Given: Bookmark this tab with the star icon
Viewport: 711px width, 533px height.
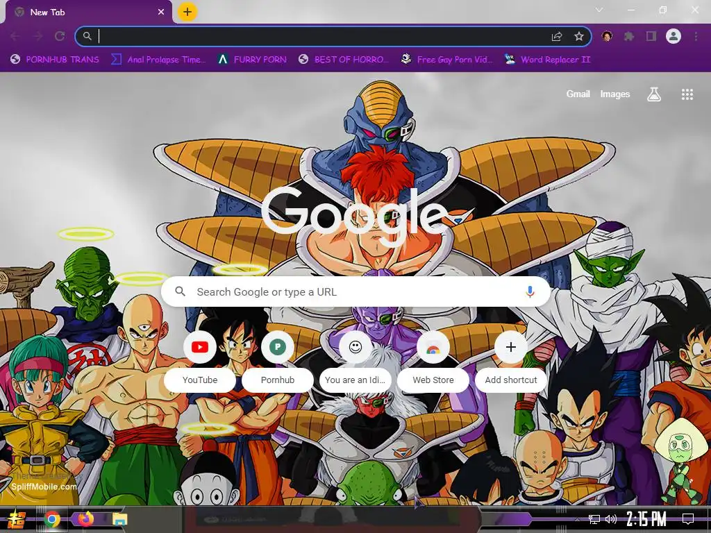Looking at the screenshot, I should point(578,36).
